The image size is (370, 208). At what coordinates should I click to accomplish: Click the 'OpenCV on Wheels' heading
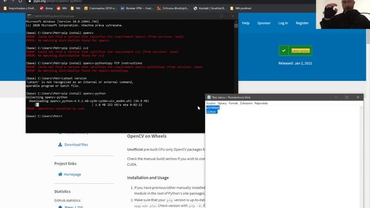click(x=147, y=136)
